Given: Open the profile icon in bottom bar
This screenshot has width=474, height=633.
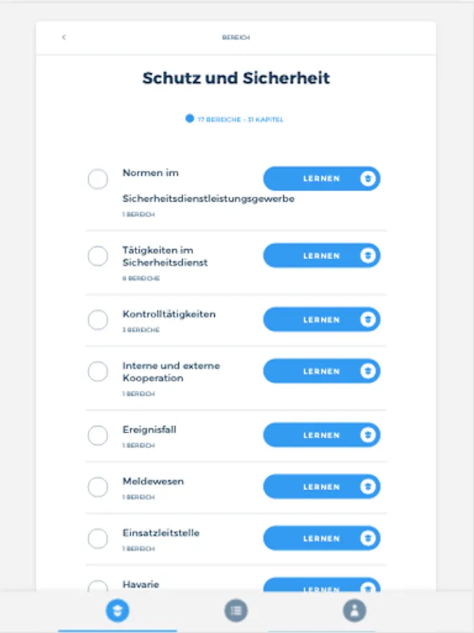Looking at the screenshot, I should 354,610.
